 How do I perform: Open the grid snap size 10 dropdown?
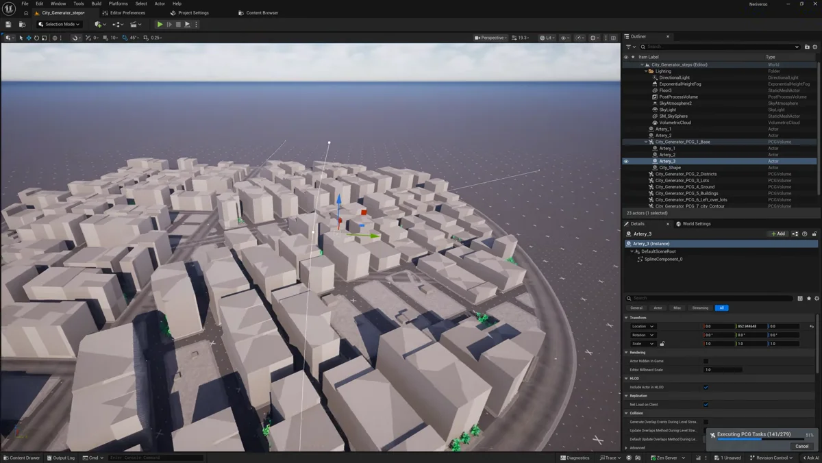[114, 38]
